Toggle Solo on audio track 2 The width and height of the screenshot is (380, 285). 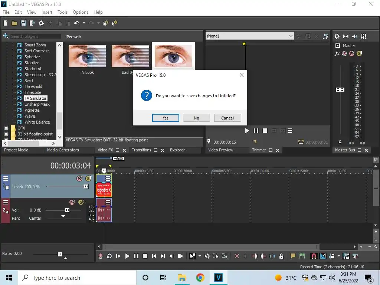pyautogui.click(x=81, y=202)
